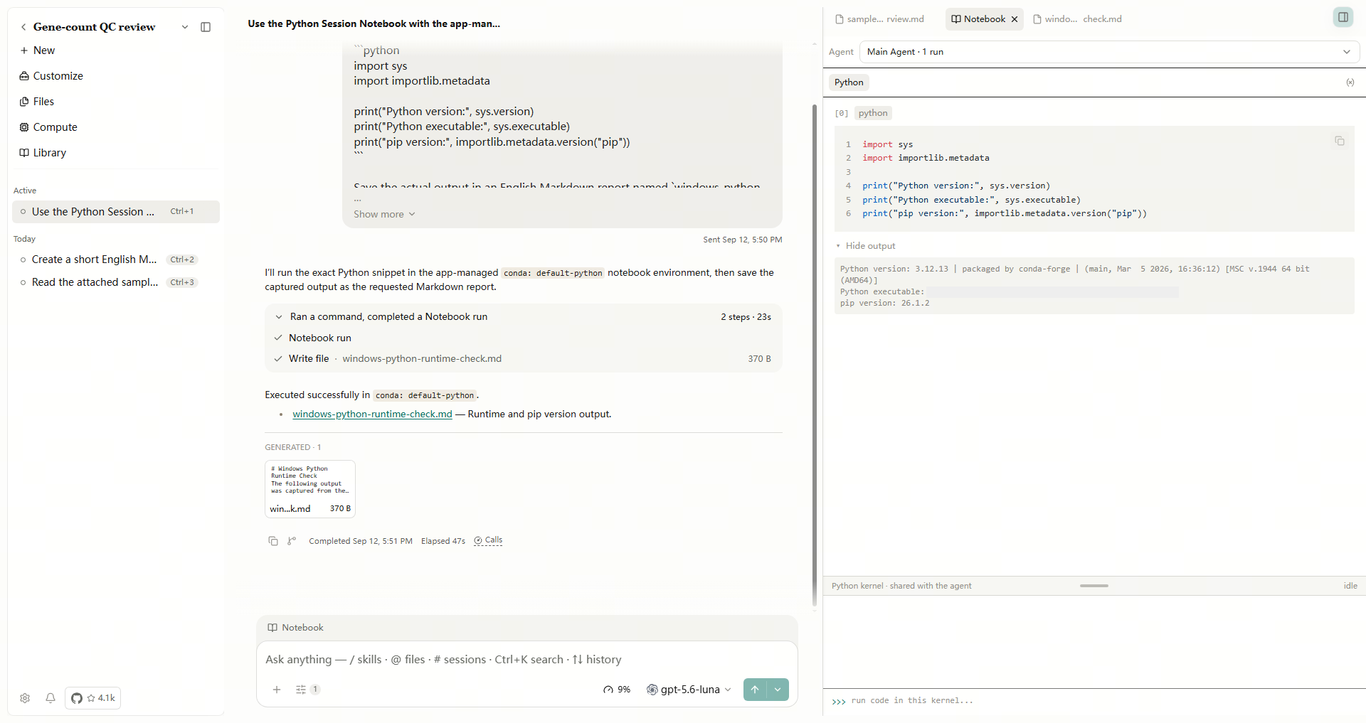Copy the notebook cell code
The image size is (1366, 723).
[1340, 141]
